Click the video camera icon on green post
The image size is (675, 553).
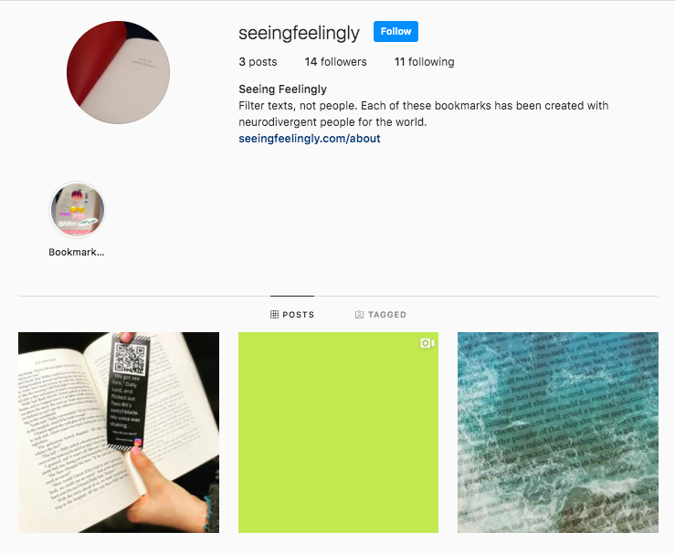(427, 343)
